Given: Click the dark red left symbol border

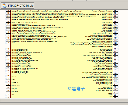Looking at the screenshot, I should (x=11, y=54).
